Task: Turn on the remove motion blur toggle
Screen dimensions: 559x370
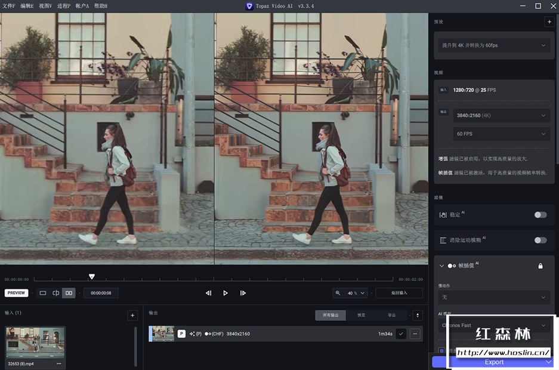Action: pyautogui.click(x=540, y=240)
